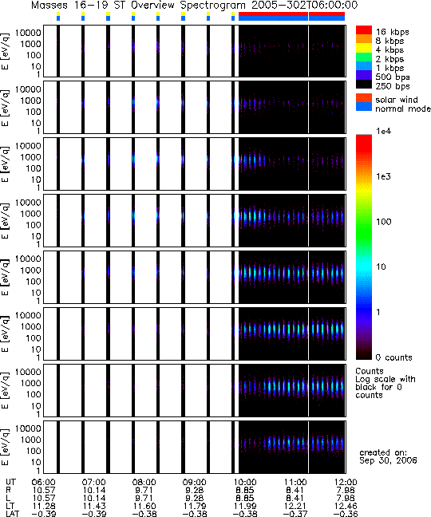Click the 07:00 UT tick label
The image size is (431, 517).
pos(93,482)
